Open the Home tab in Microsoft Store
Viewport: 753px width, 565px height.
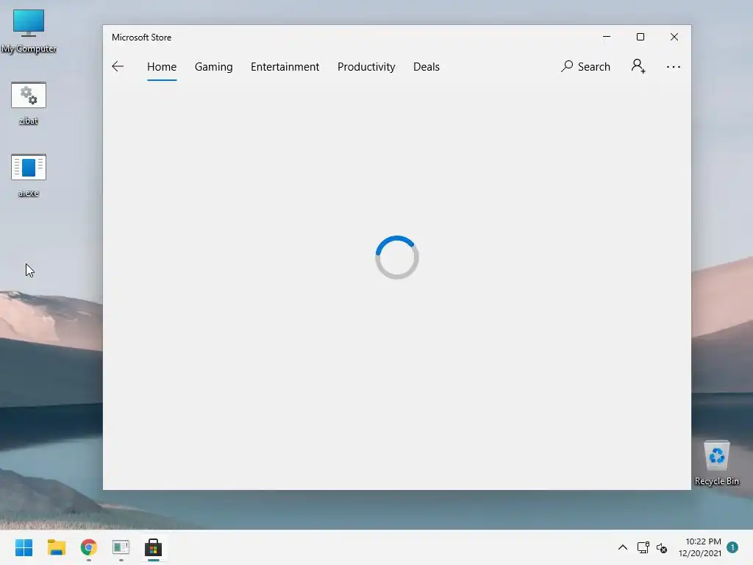(162, 66)
